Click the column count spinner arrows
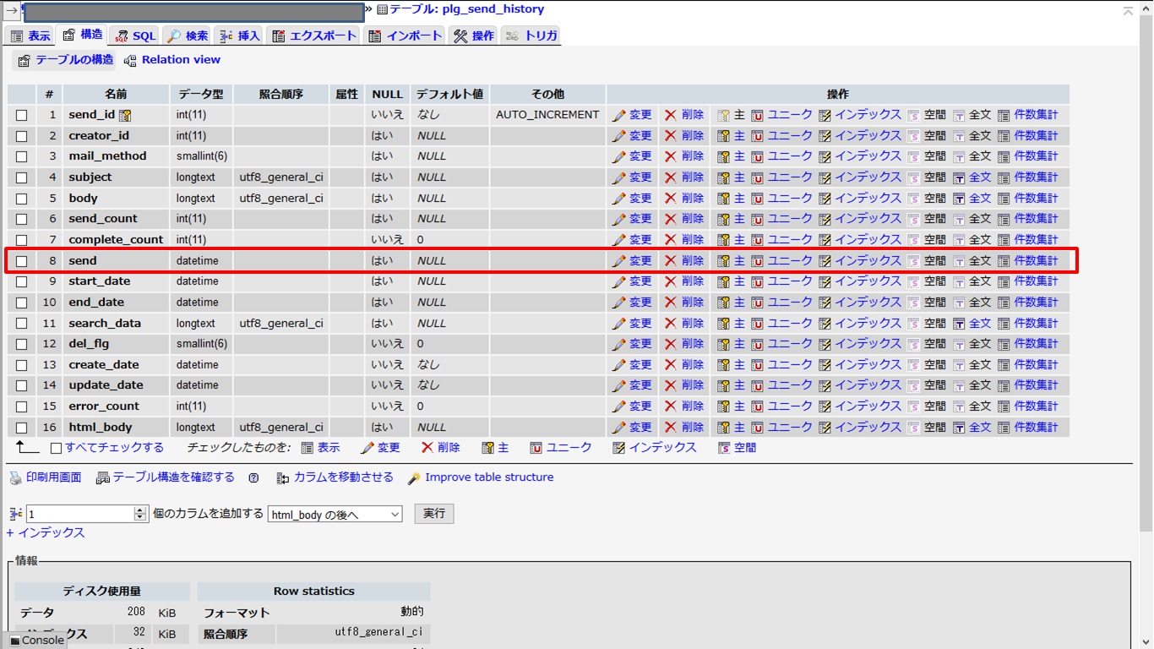This screenshot has height=649, width=1154. pyautogui.click(x=140, y=514)
